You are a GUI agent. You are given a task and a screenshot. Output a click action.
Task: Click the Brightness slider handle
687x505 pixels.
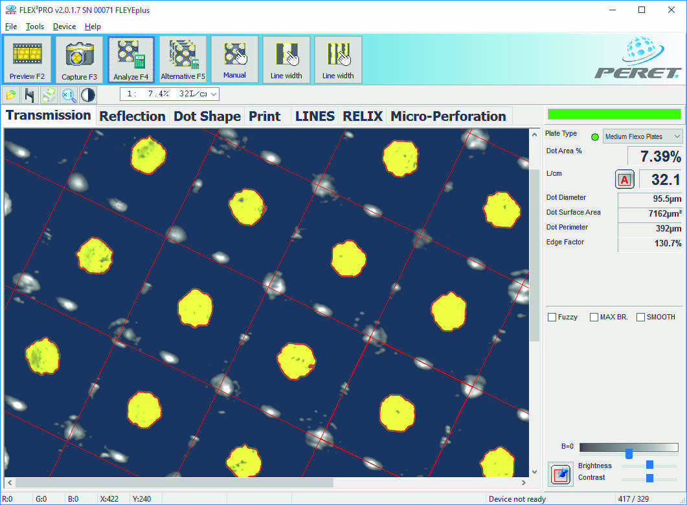[649, 465]
